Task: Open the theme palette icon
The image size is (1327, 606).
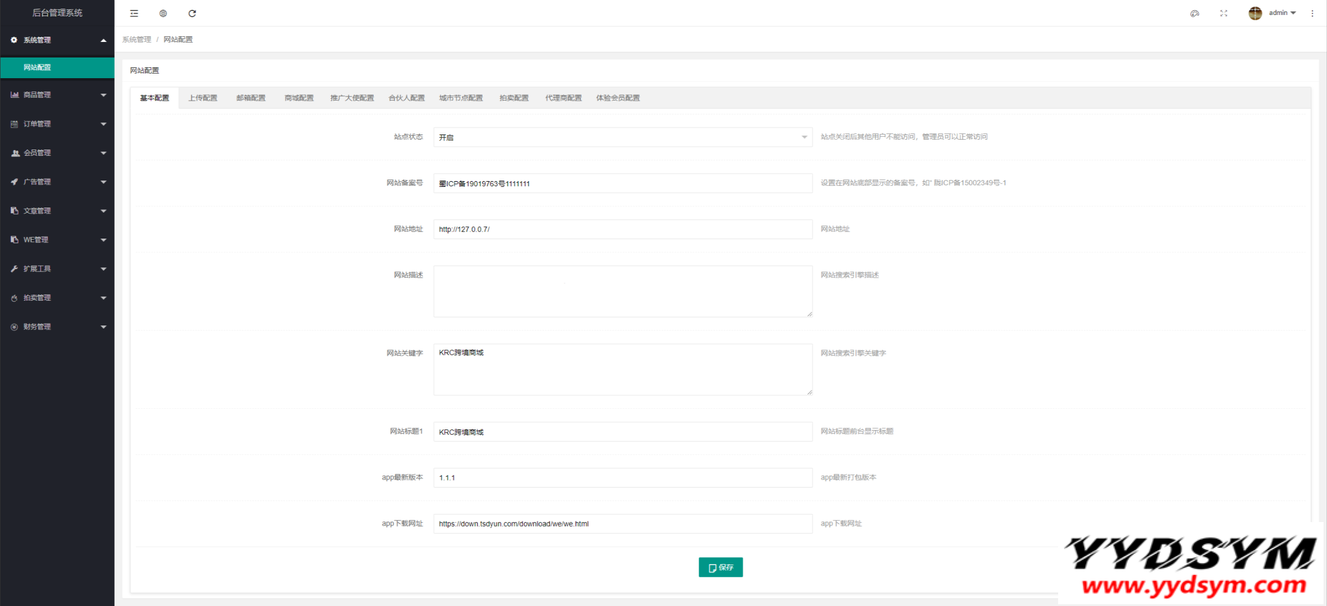Action: click(x=1195, y=13)
